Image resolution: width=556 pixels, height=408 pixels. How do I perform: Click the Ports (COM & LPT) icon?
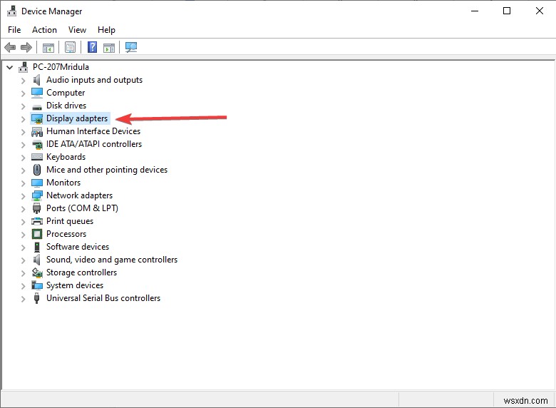[37, 208]
